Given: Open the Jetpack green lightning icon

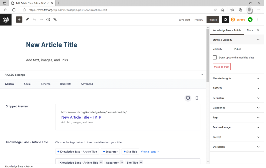Looking at the screenshot, I should pyautogui.click(x=250, y=20).
